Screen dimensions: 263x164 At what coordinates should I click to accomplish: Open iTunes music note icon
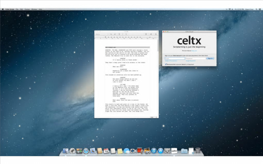click(154, 151)
